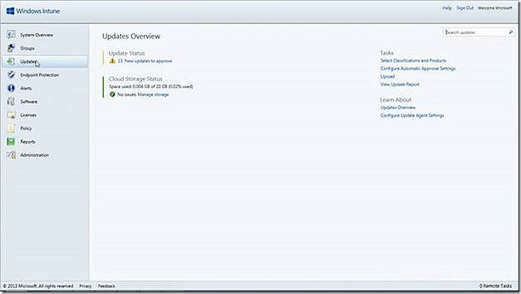Click the Manage storage link

(153, 94)
